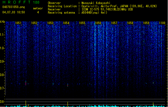Click the meteor count value 4
This screenshot has height=107, width=168.
[x=38, y=12]
